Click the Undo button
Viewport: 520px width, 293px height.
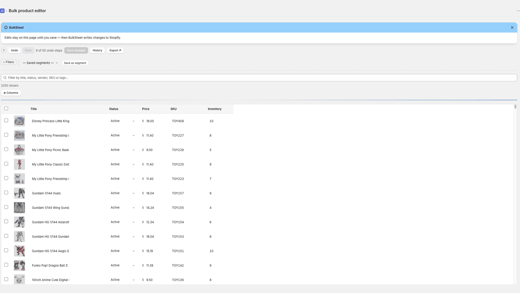[14, 50]
